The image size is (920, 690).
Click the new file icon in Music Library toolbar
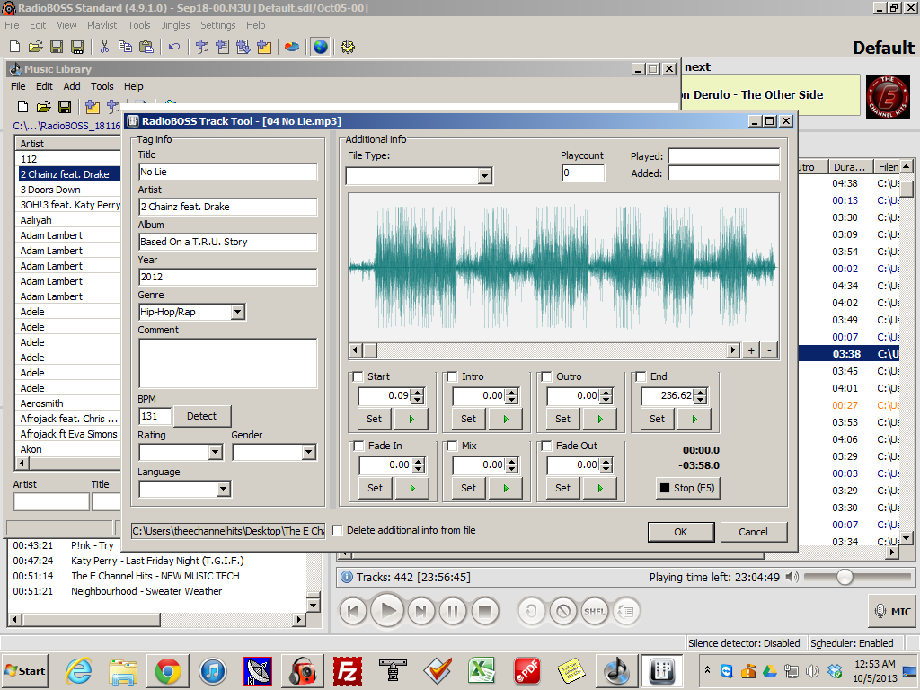pyautogui.click(x=22, y=107)
